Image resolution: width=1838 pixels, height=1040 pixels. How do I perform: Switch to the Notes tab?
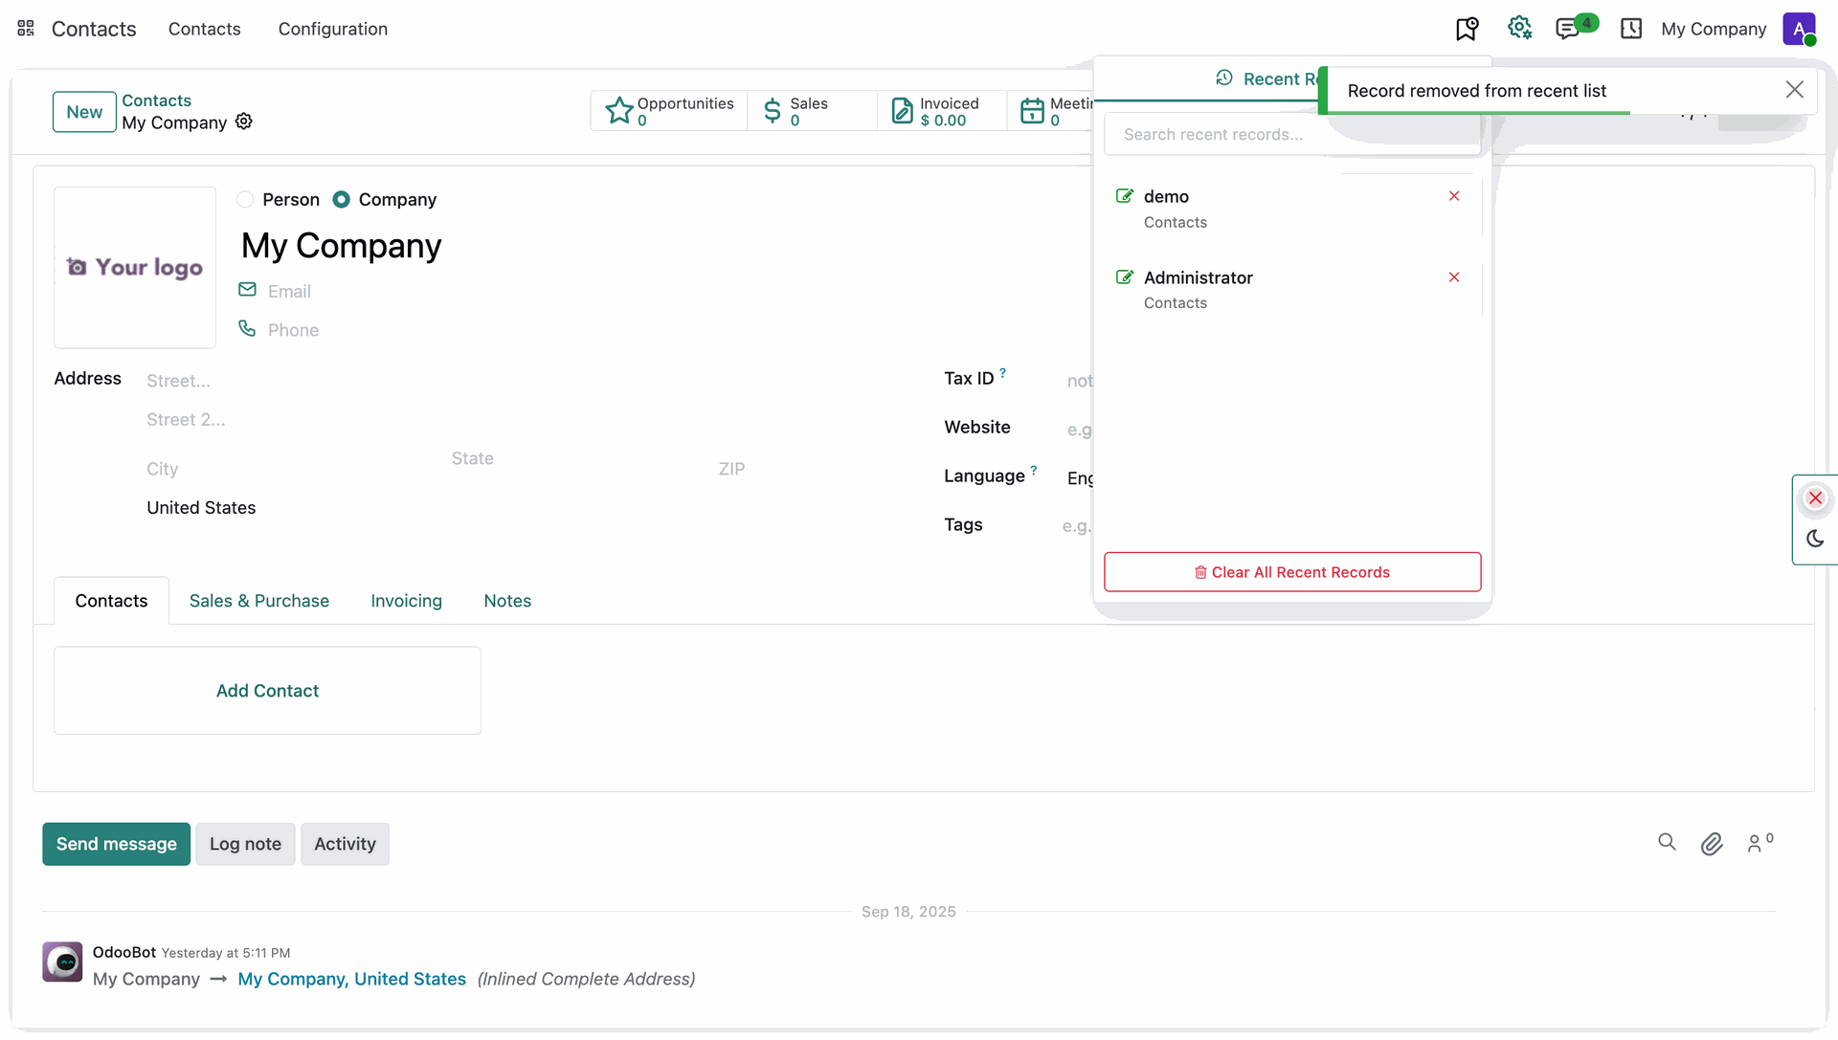(507, 601)
